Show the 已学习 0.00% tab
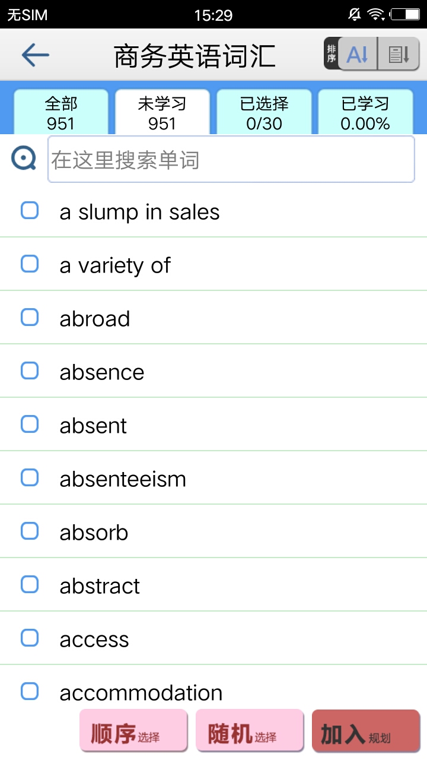 365,113
